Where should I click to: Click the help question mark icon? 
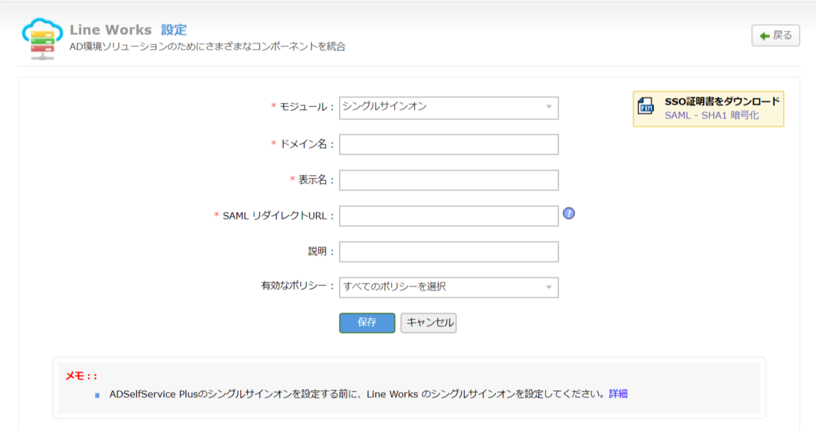(x=568, y=214)
